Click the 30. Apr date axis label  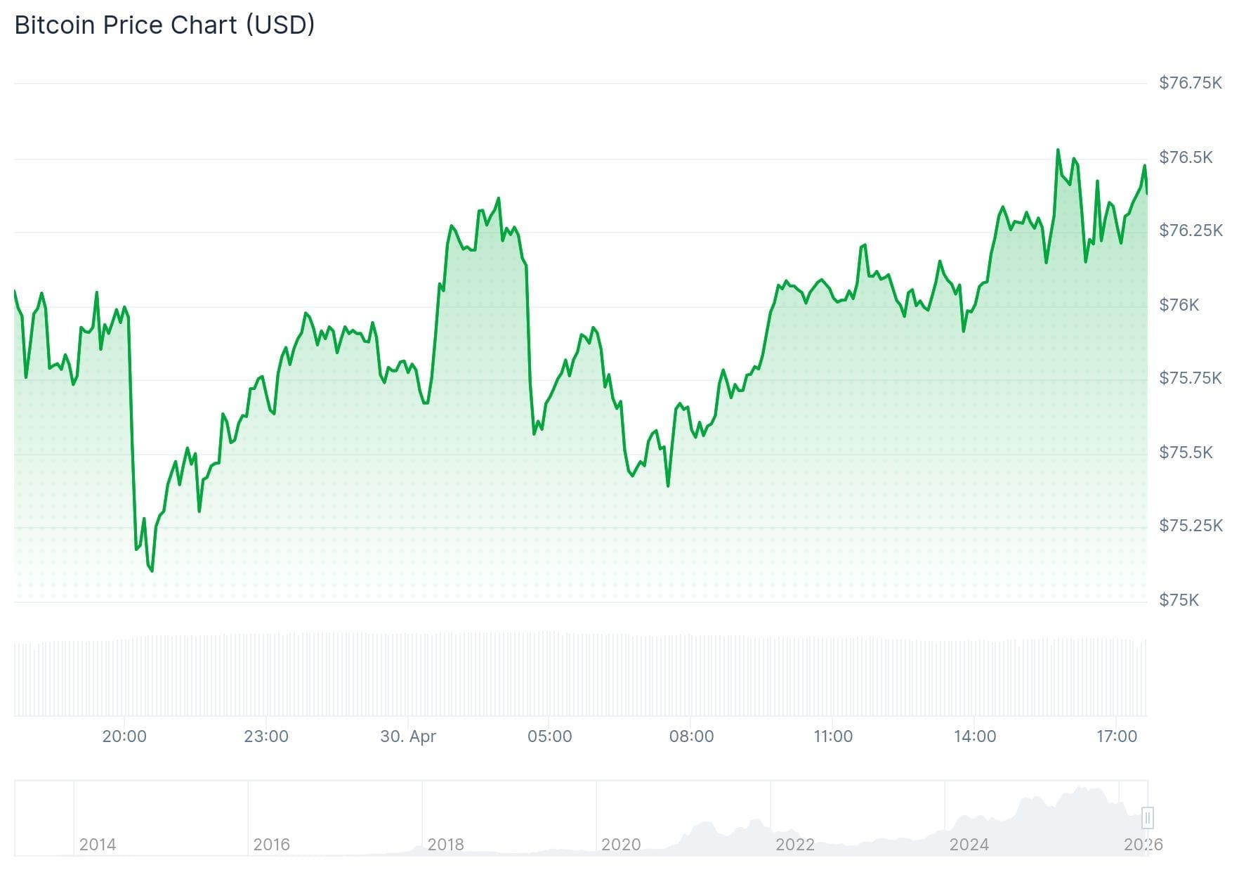click(x=408, y=736)
